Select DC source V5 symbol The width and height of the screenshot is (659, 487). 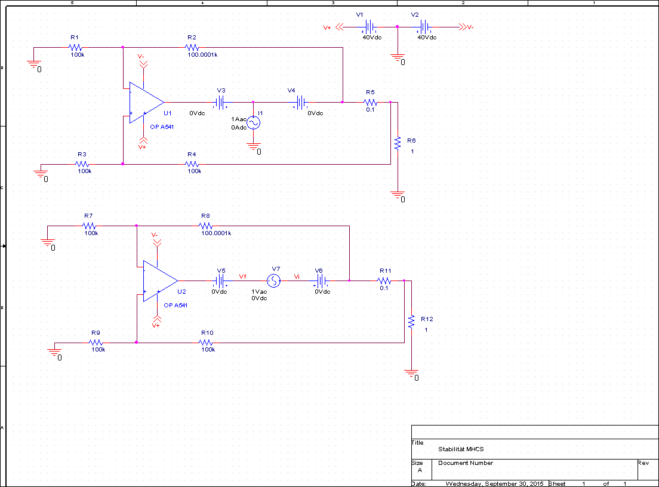tap(221, 281)
